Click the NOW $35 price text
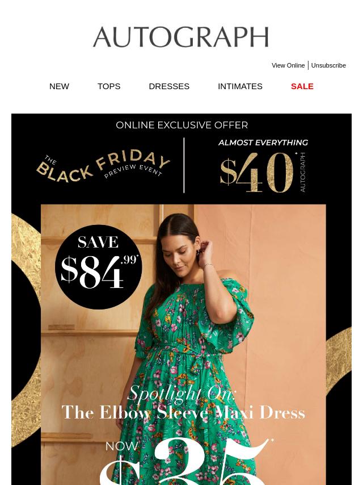Screen dimensions: 363x485 (x=185, y=461)
